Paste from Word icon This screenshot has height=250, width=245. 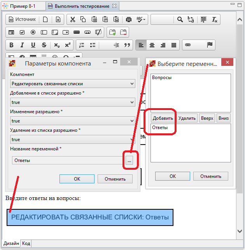[x=116, y=19]
